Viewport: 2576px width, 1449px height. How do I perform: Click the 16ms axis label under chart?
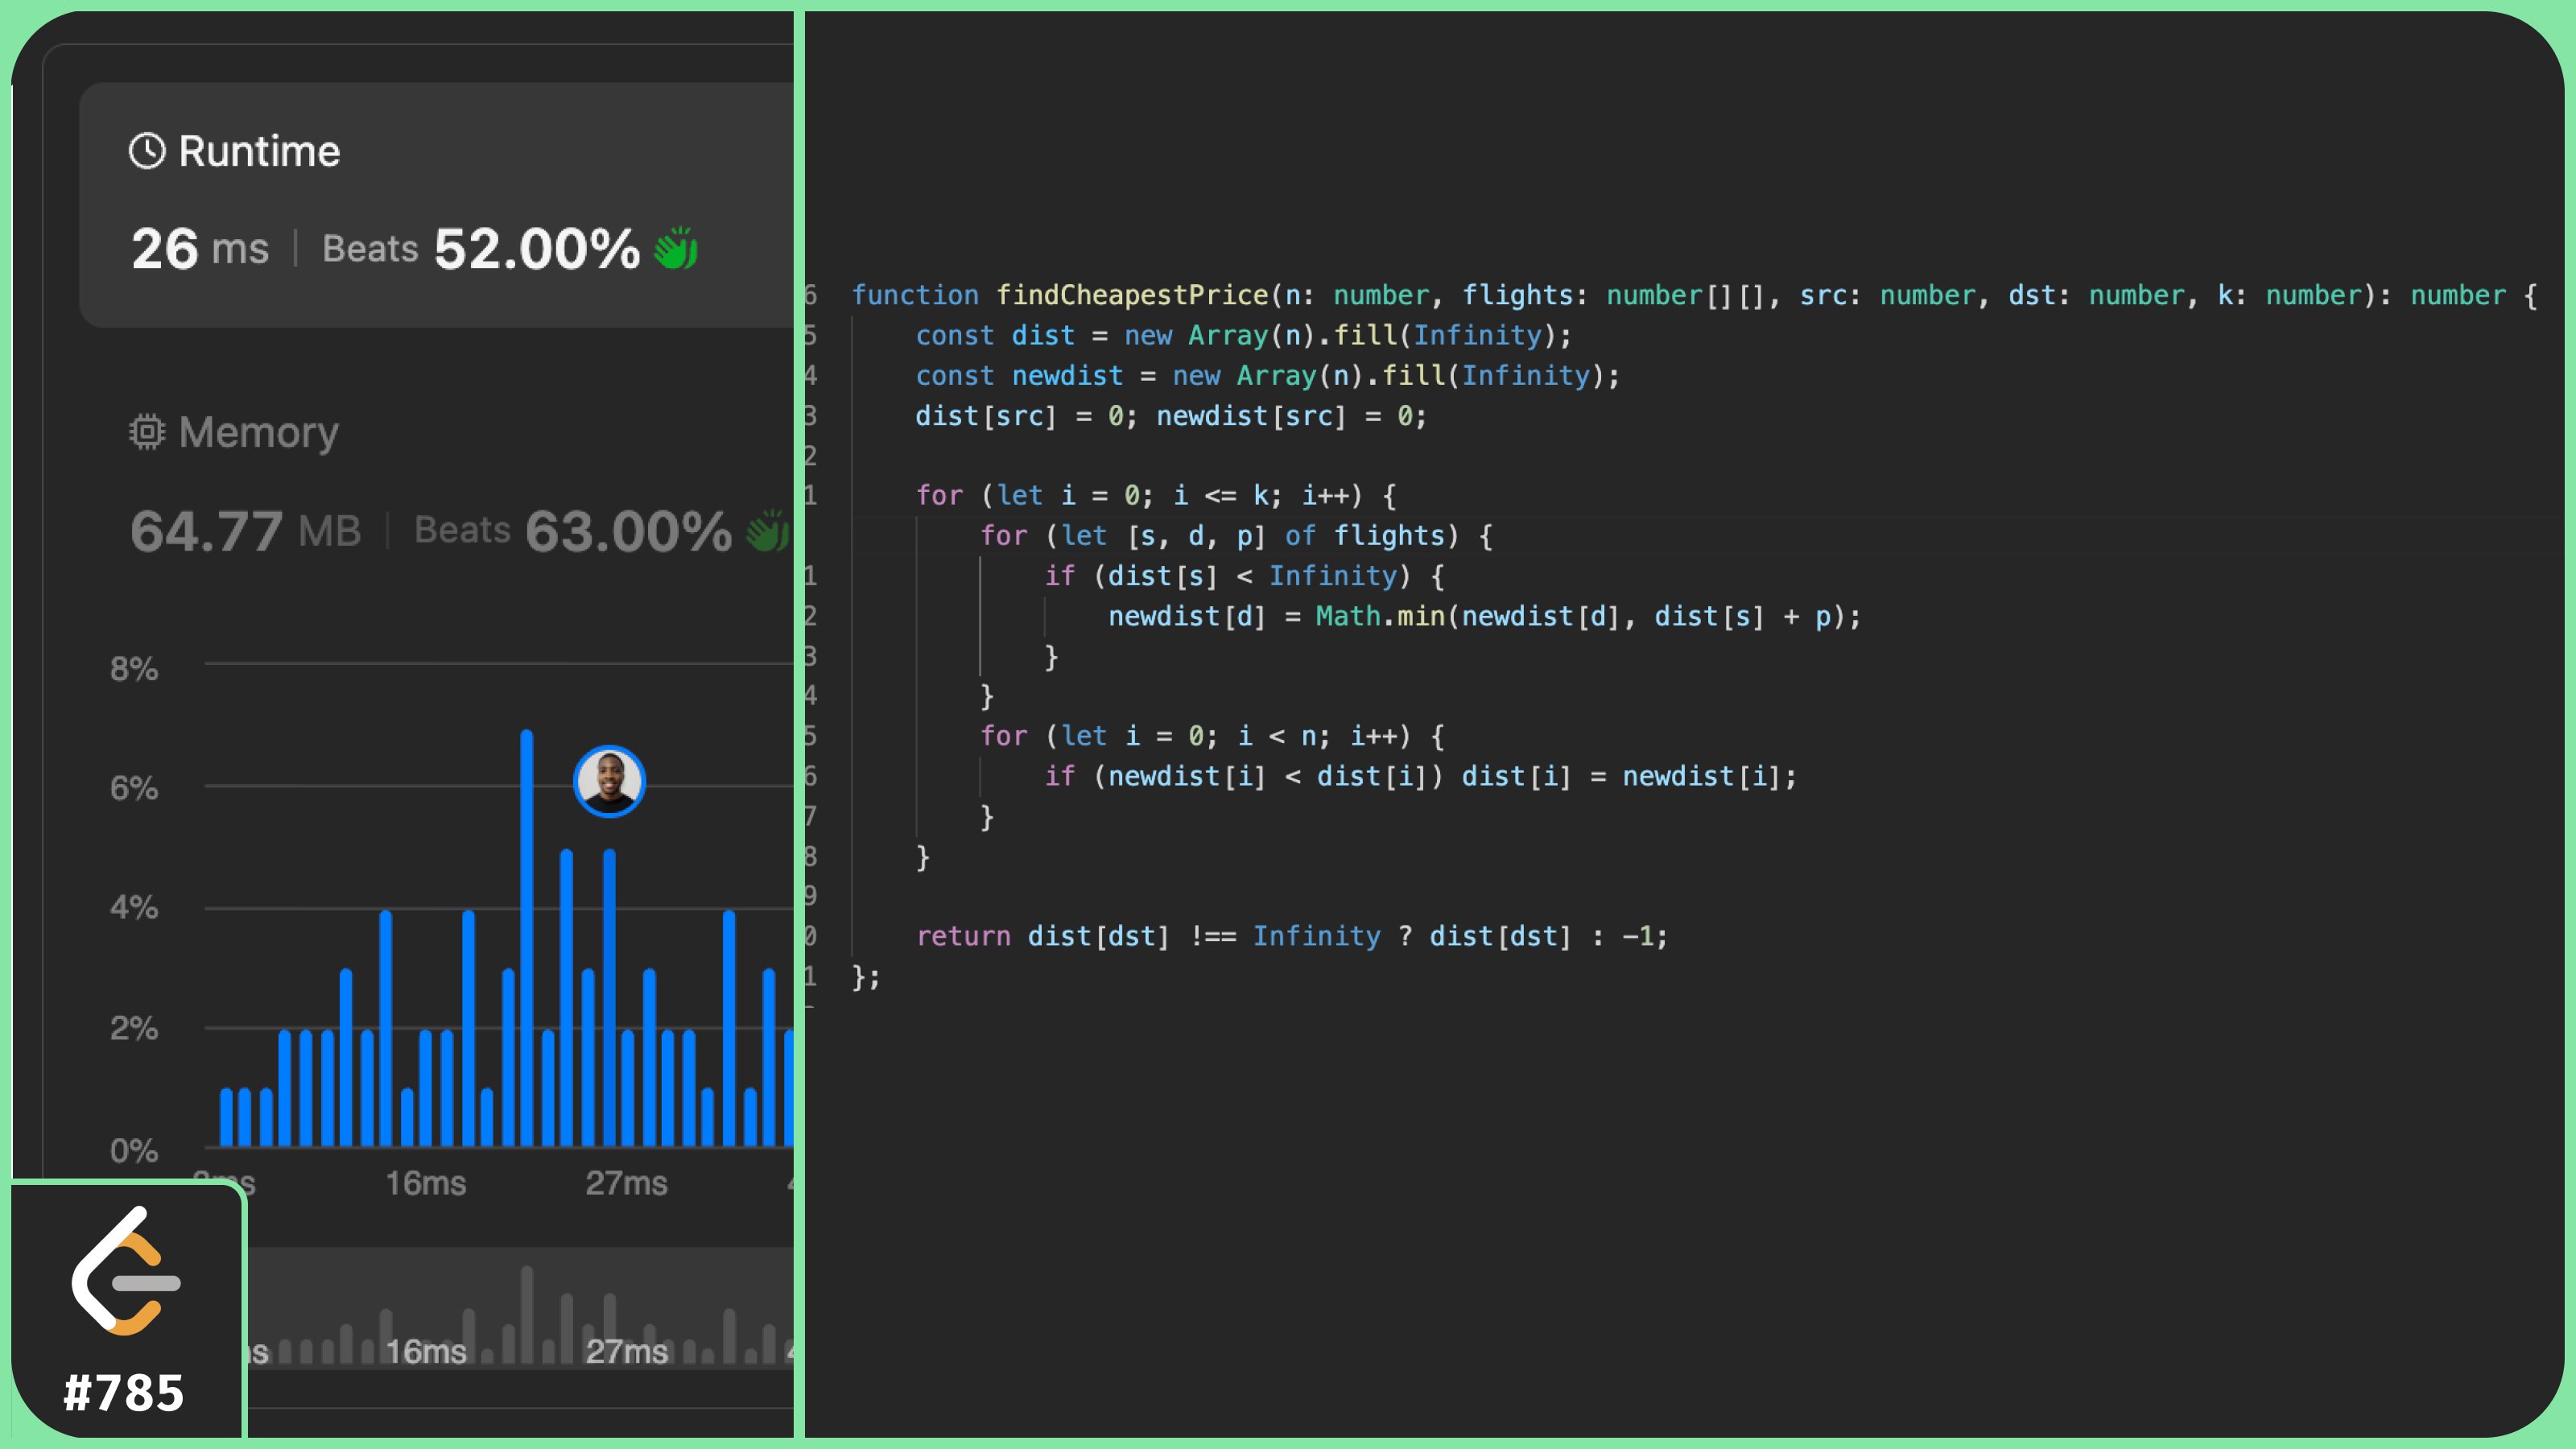426,1183
